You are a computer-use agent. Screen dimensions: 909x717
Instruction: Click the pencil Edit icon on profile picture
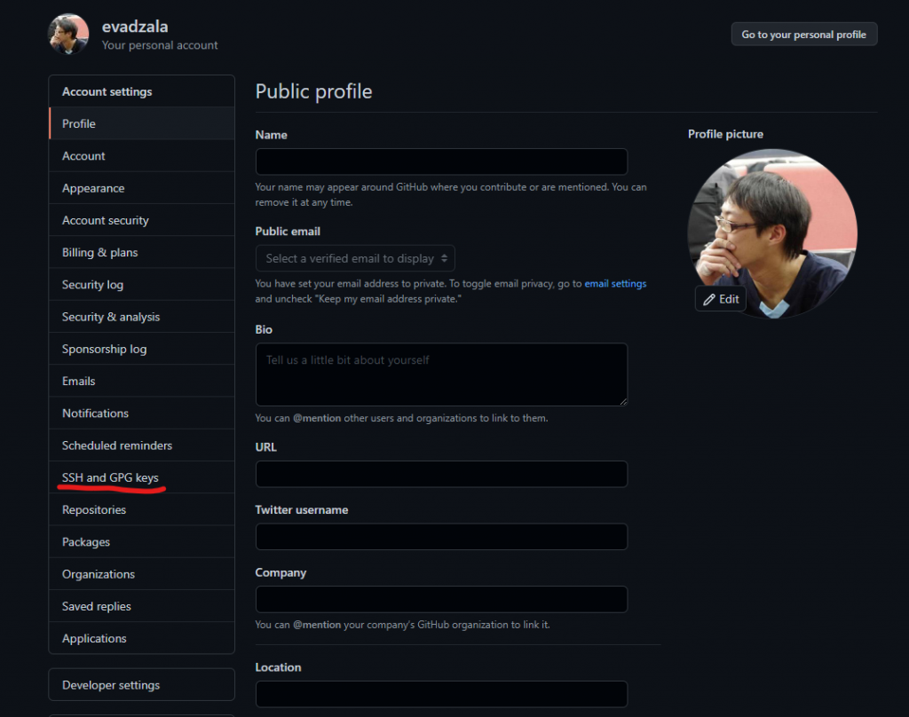pos(708,299)
